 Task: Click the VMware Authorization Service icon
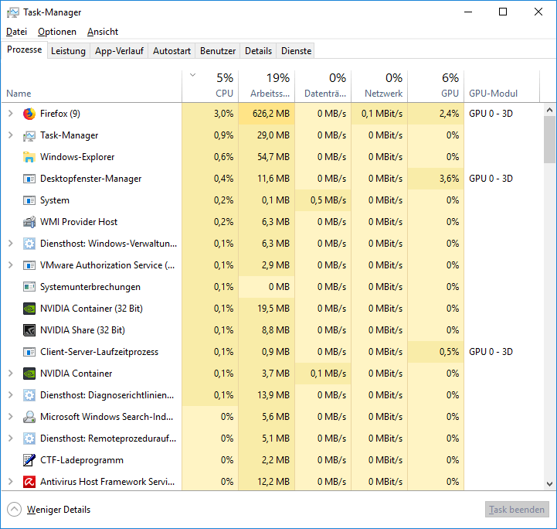pyautogui.click(x=29, y=265)
